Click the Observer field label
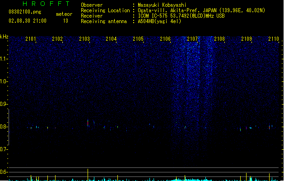 click(92, 5)
